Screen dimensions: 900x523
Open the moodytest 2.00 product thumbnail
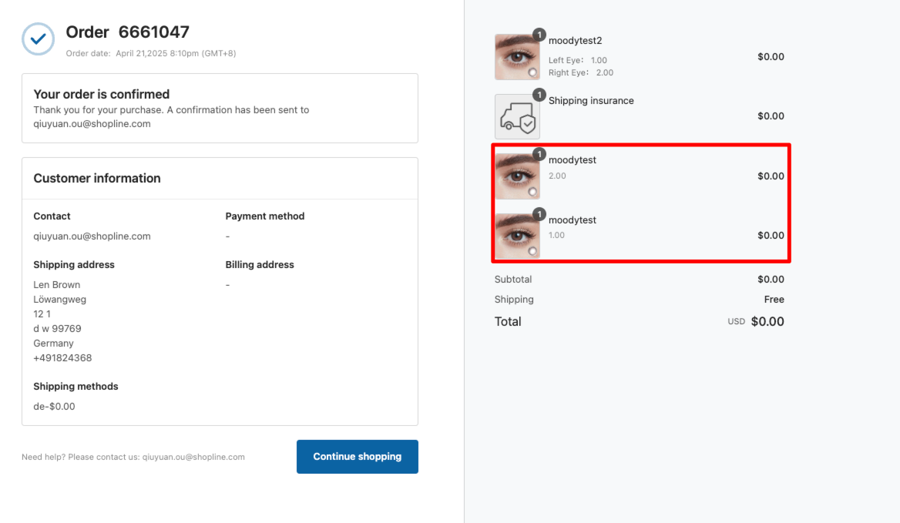pos(516,176)
